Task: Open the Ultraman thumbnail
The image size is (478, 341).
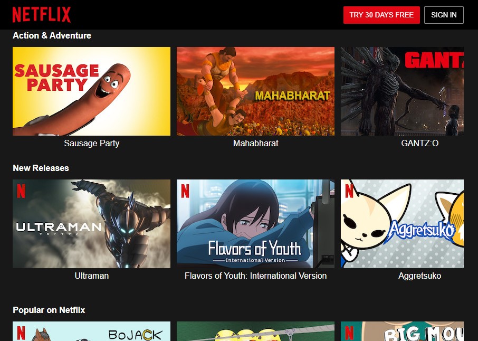Action: [91, 224]
